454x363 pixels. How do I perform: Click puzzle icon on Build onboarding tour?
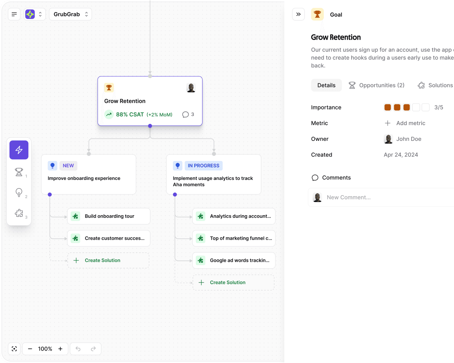(75, 216)
